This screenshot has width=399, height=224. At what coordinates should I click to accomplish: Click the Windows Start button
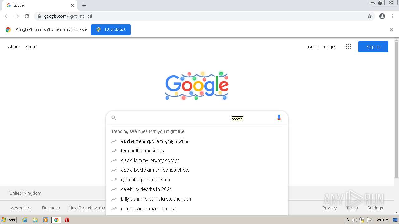click(8, 220)
